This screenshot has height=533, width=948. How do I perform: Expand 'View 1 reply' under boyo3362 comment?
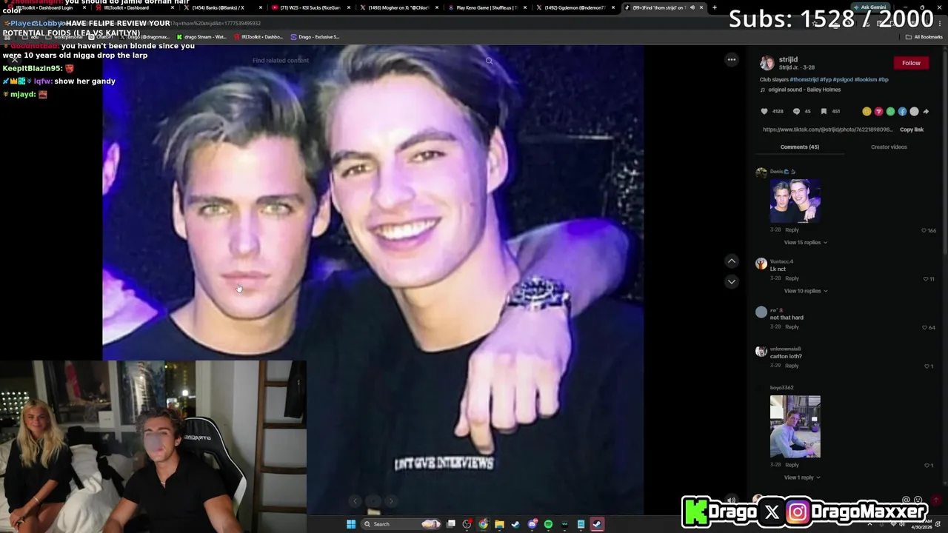(801, 477)
